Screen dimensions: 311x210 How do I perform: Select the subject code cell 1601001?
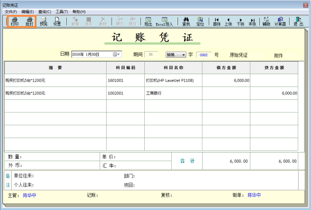[125, 80]
